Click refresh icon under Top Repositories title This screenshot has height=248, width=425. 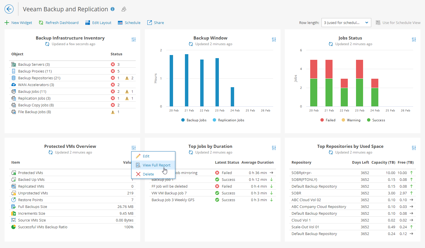coord(331,152)
